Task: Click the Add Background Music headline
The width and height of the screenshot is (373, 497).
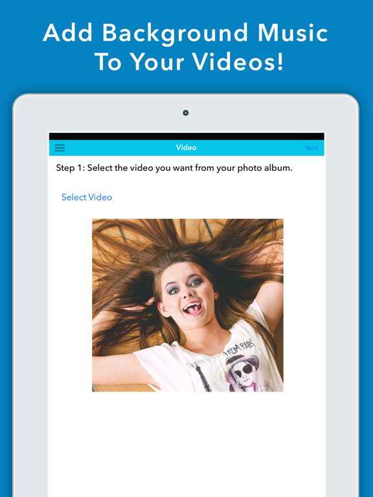Action: tap(186, 33)
